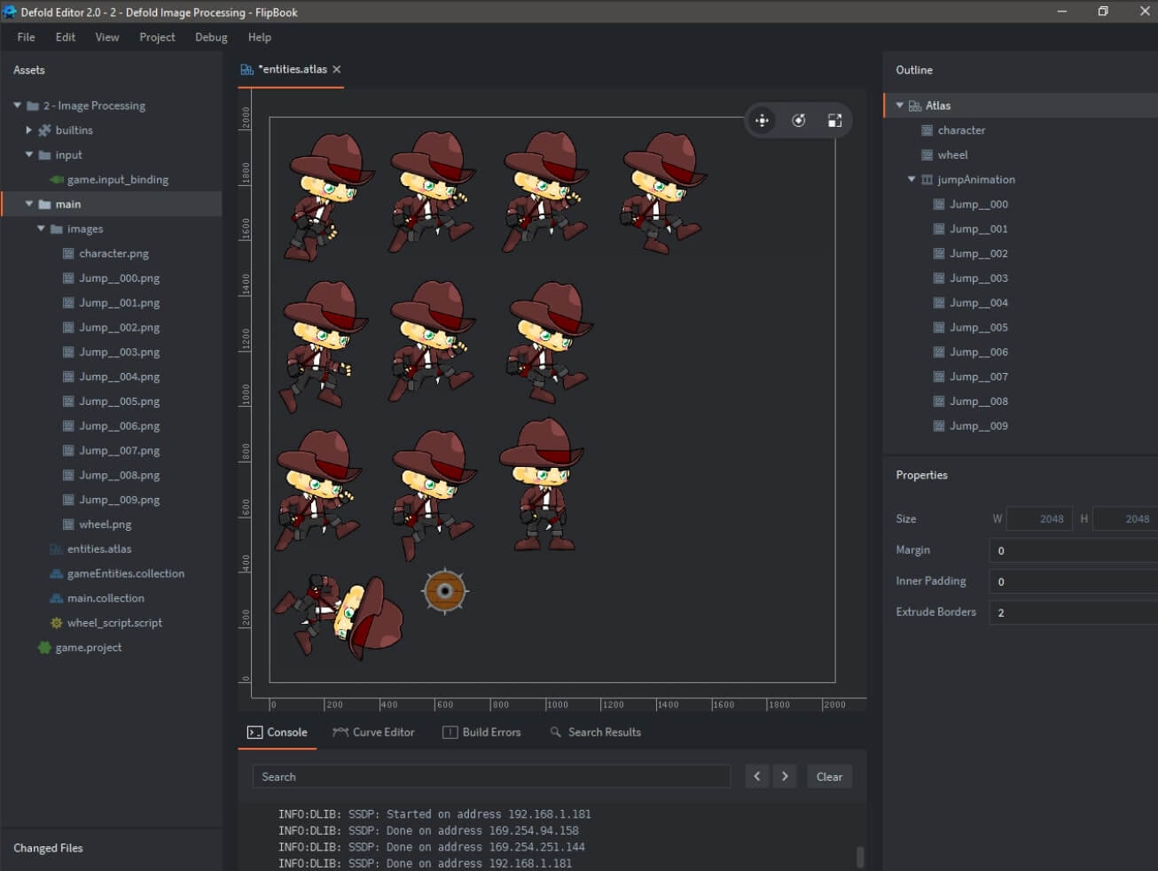Open the Debug menu
This screenshot has width=1158, height=871.
(211, 37)
